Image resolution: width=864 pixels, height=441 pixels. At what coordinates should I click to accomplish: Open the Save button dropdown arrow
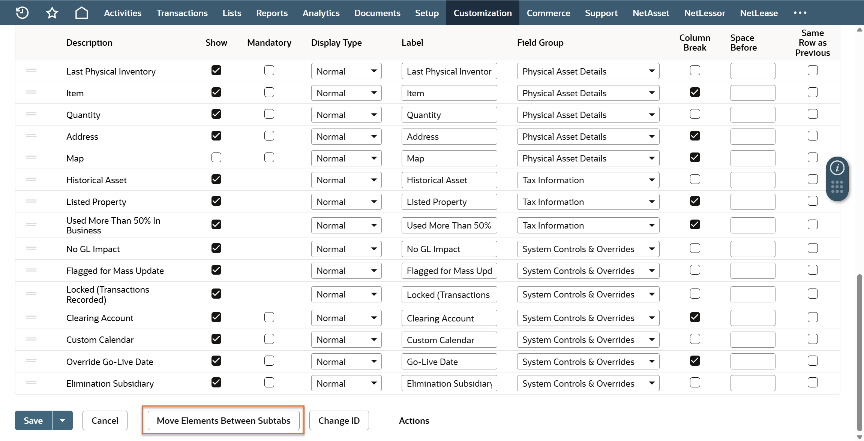point(63,420)
